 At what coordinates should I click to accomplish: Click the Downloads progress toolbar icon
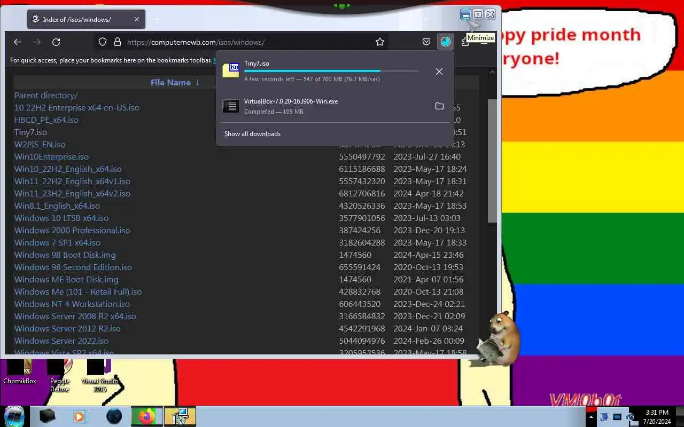tap(445, 42)
